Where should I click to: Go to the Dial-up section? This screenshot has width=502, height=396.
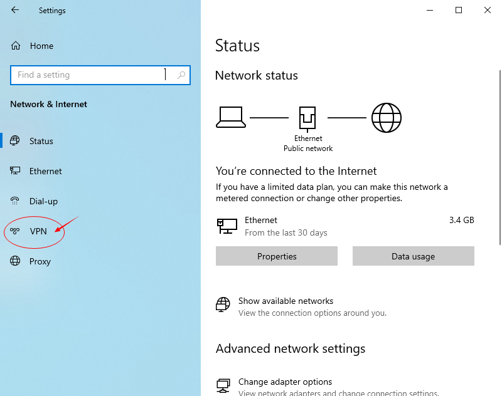coord(43,201)
